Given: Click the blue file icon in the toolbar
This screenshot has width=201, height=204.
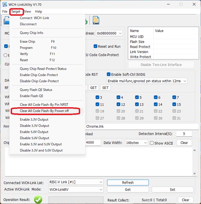Looking at the screenshot, I should (x=6, y=20).
